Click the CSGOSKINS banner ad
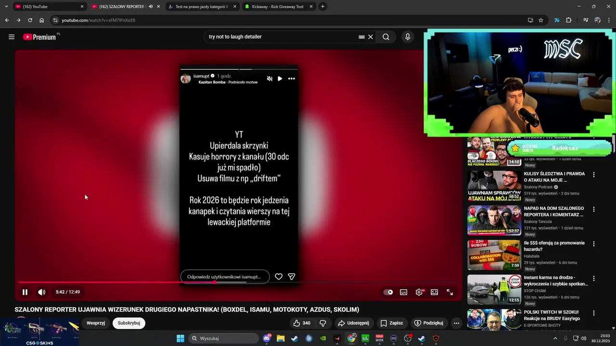 39,332
